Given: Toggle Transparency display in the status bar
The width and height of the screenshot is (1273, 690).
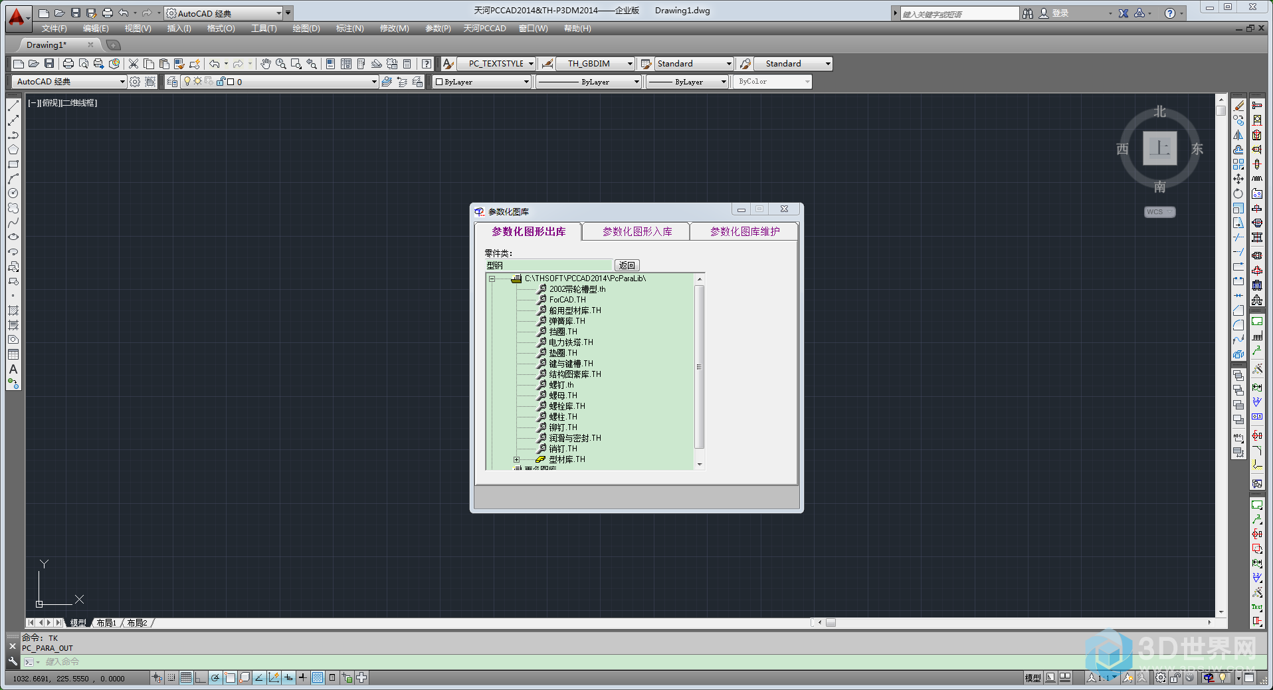Looking at the screenshot, I should tap(318, 677).
